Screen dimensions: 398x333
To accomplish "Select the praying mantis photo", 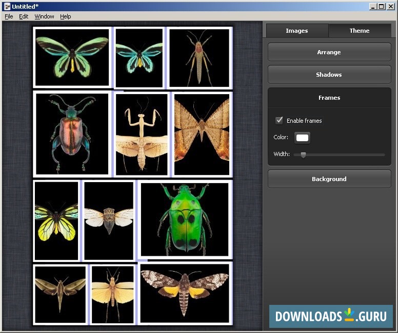I will pyautogui.click(x=142, y=134).
